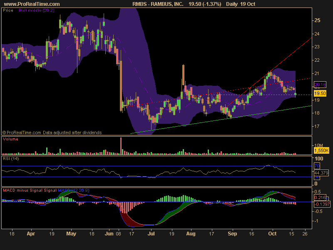Click the 10M volume axis label
Image resolution: width=333 pixels, height=250 pixels.
[x=318, y=145]
